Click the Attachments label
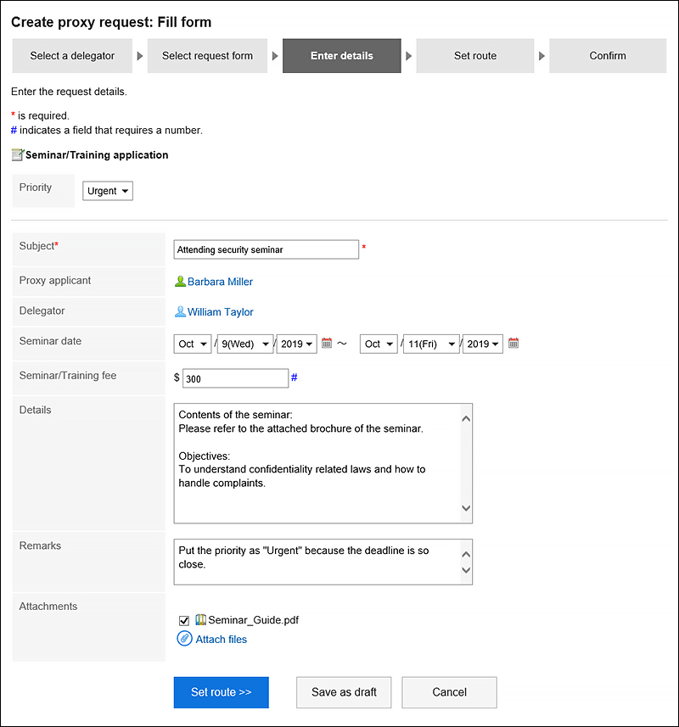 (48, 606)
